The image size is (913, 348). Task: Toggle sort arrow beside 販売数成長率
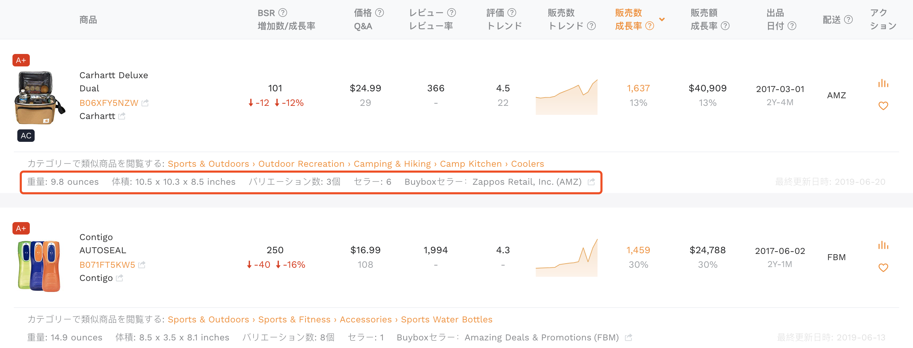[662, 19]
